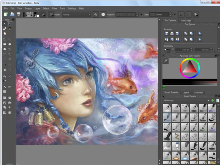Viewport: 220px width, 165px height.
Task: Select the pattern editing tool in the toolbox
Action: coord(5,29)
